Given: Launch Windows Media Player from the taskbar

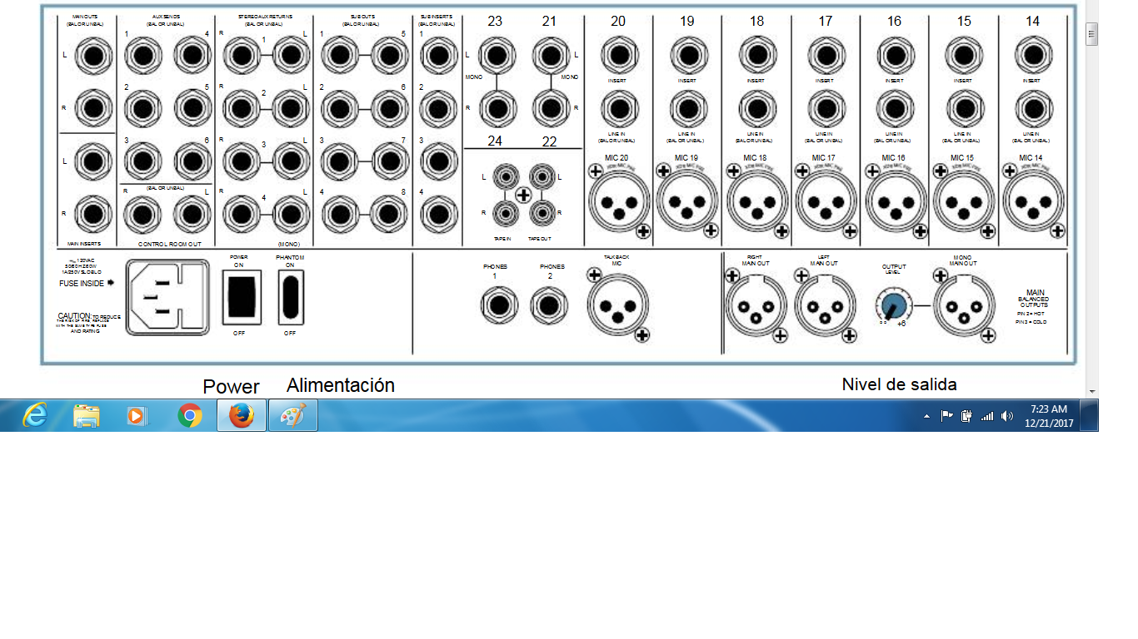Looking at the screenshot, I should coord(137,415).
